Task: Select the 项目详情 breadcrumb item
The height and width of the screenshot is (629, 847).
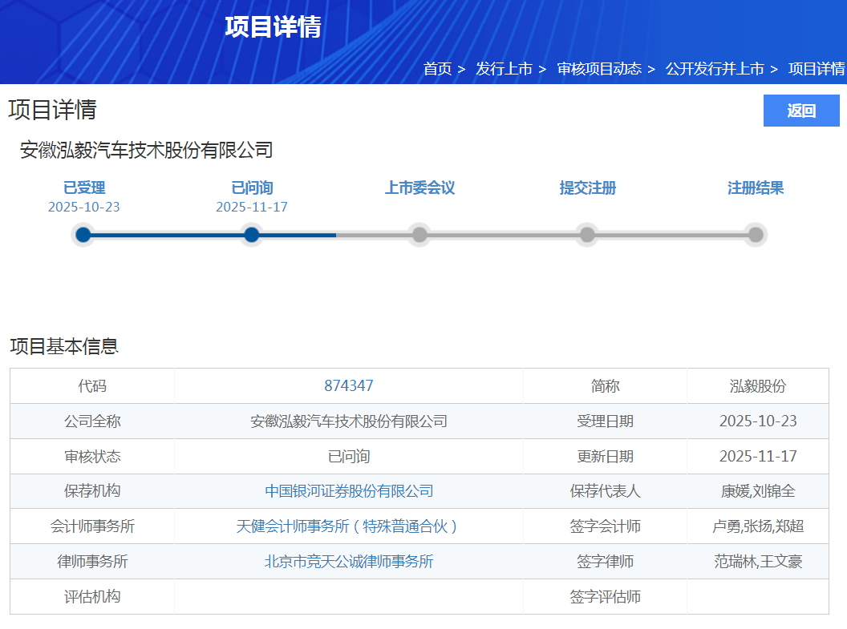Action: 817,69
